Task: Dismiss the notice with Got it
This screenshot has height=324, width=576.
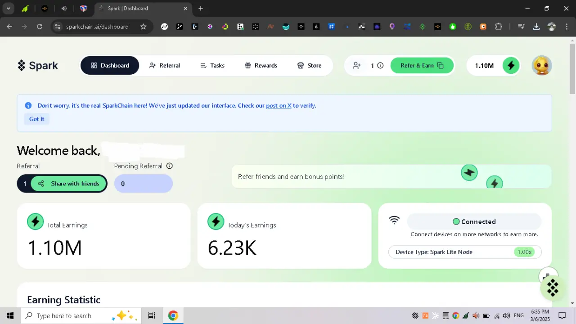Action: click(37, 119)
